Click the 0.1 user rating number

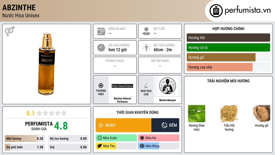(30, 113)
